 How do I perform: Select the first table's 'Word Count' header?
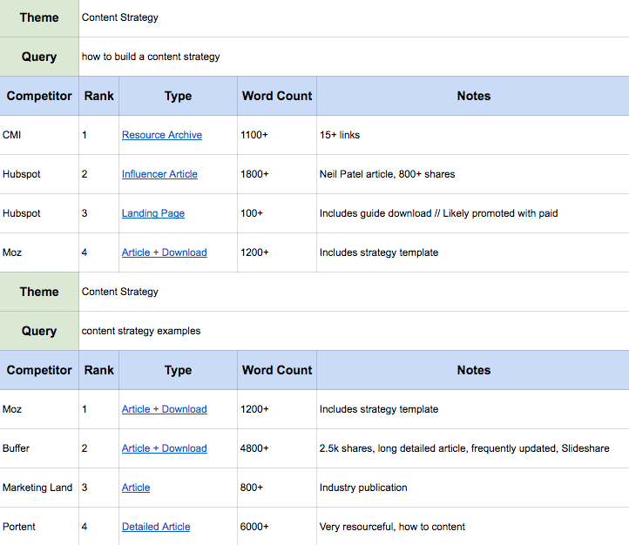(277, 96)
